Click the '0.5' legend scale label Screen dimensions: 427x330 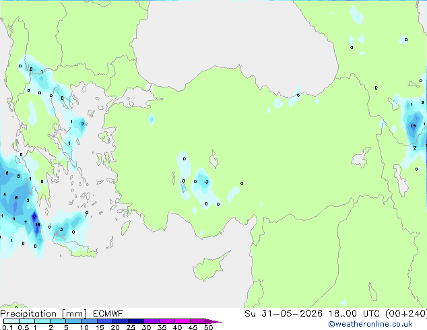coord(23,327)
